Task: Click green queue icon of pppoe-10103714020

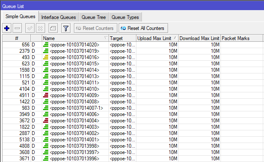Action: click(x=46, y=45)
